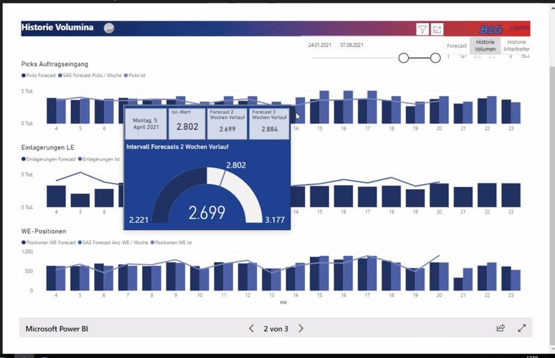Open the filter funnel icon in header
Screen dimensions: 555x358
tap(422, 29)
